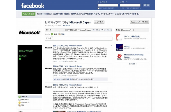Click the Microsoft logo profile picture
Viewport: 171px width, 112px height.
[30, 32]
